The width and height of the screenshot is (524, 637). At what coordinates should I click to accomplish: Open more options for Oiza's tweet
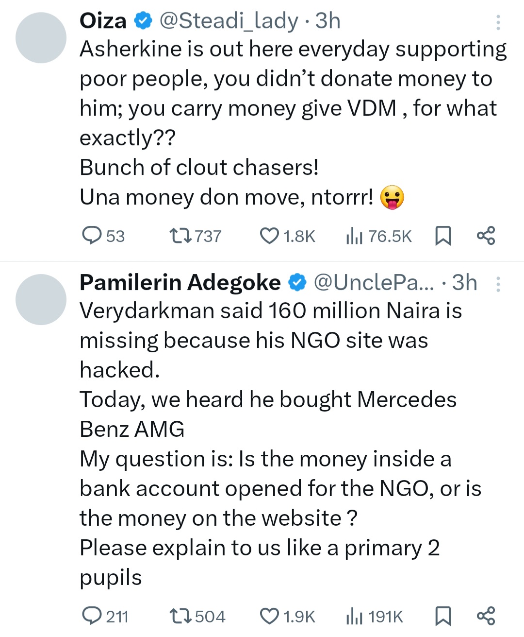point(498,22)
